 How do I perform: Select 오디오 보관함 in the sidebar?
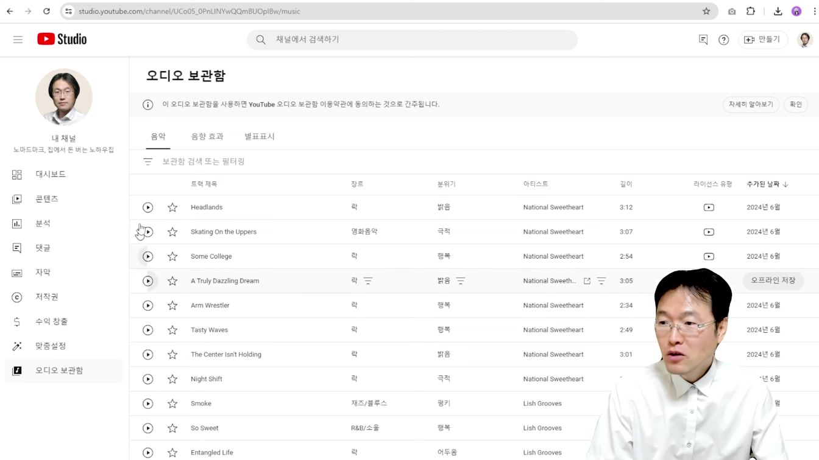64,371
